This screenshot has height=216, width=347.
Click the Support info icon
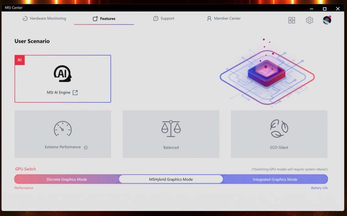click(x=156, y=19)
